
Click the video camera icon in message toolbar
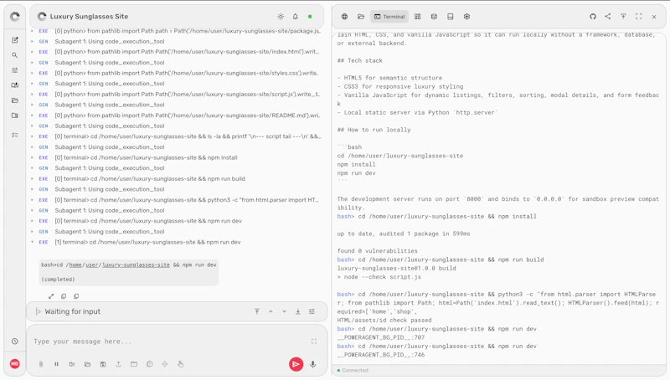(72, 364)
